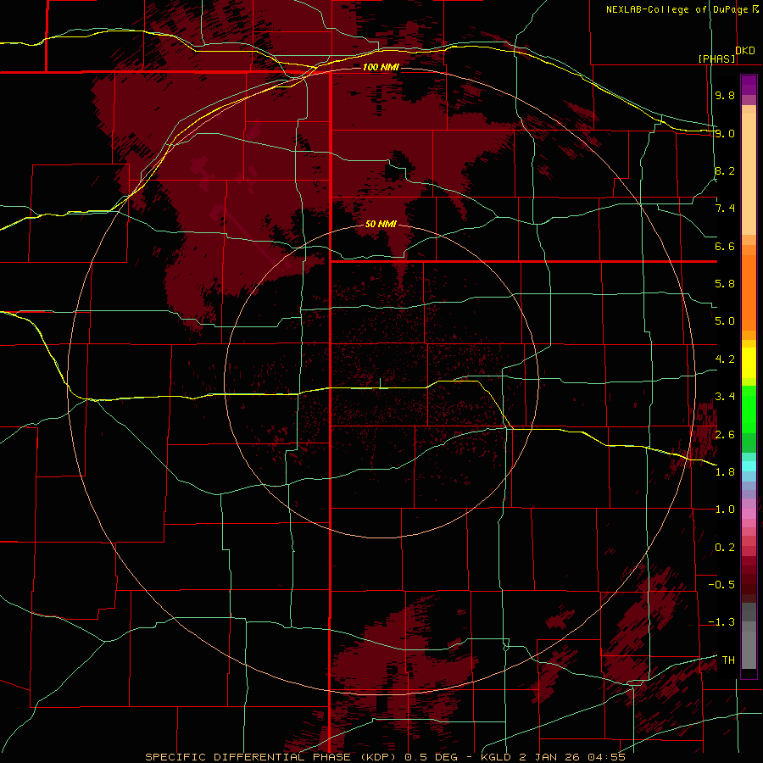The height and width of the screenshot is (763, 763).
Task: Click the 9.0 scale value
Action: coord(725,133)
